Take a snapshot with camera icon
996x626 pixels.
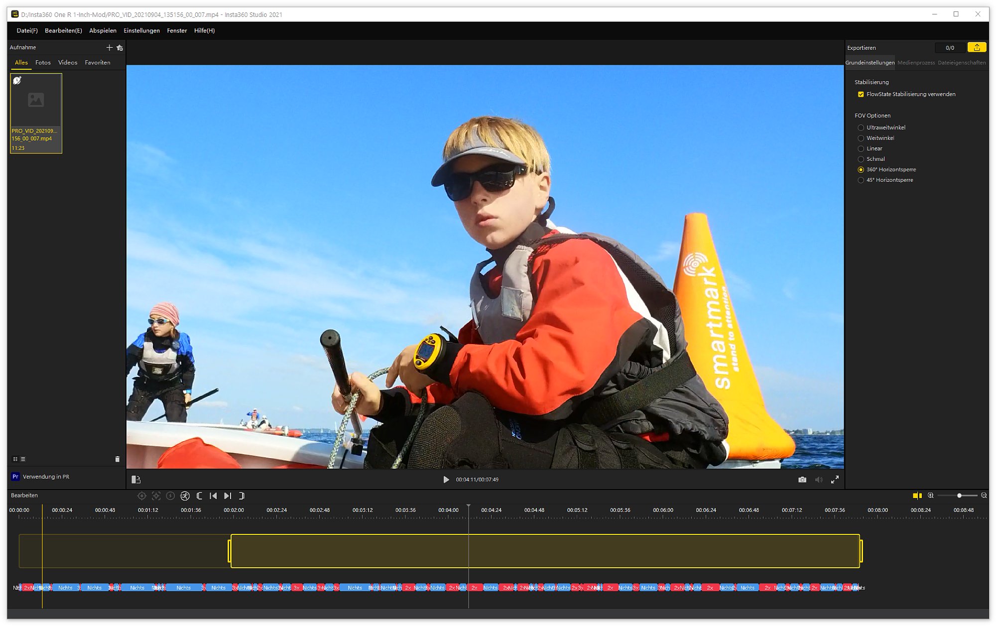(x=802, y=480)
